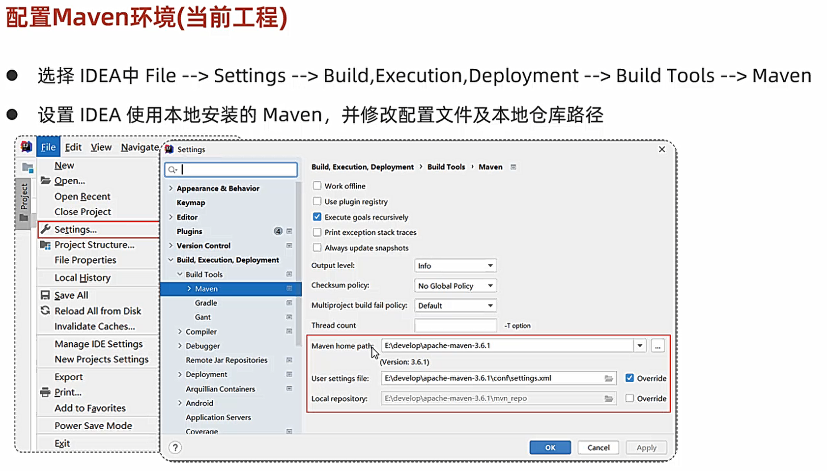The width and height of the screenshot is (827, 471).
Task: Click the browse ... button for Maven home
Action: pyautogui.click(x=657, y=346)
